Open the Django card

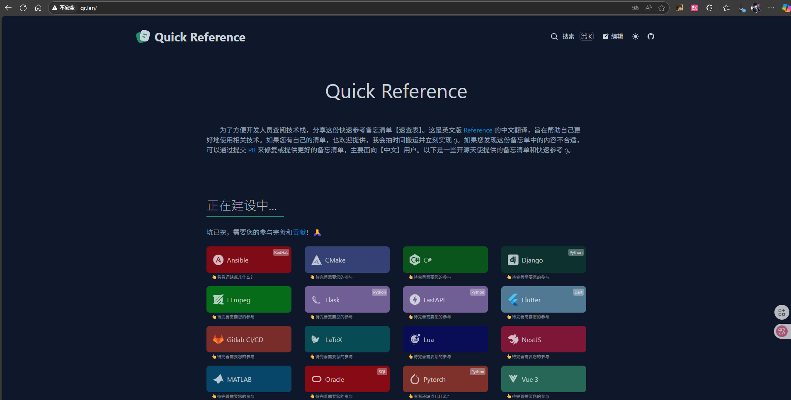pyautogui.click(x=544, y=260)
